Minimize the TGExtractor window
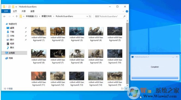 click(173, 57)
